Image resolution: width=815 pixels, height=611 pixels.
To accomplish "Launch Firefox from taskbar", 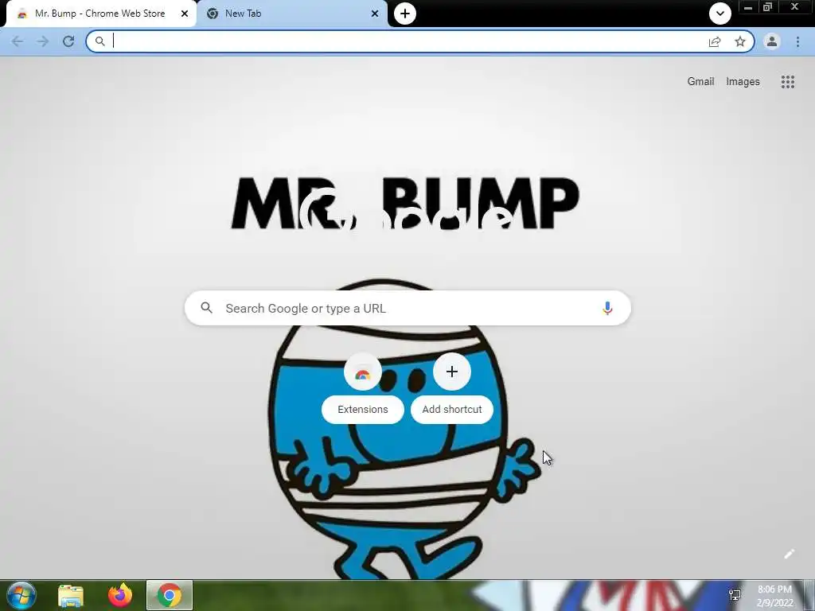I will [120, 595].
